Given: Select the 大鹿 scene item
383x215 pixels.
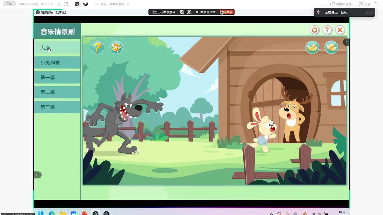Looking at the screenshot, I should click(57, 48).
